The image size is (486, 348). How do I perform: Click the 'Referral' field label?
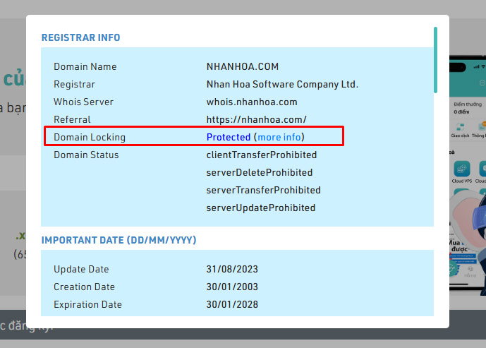pos(72,119)
